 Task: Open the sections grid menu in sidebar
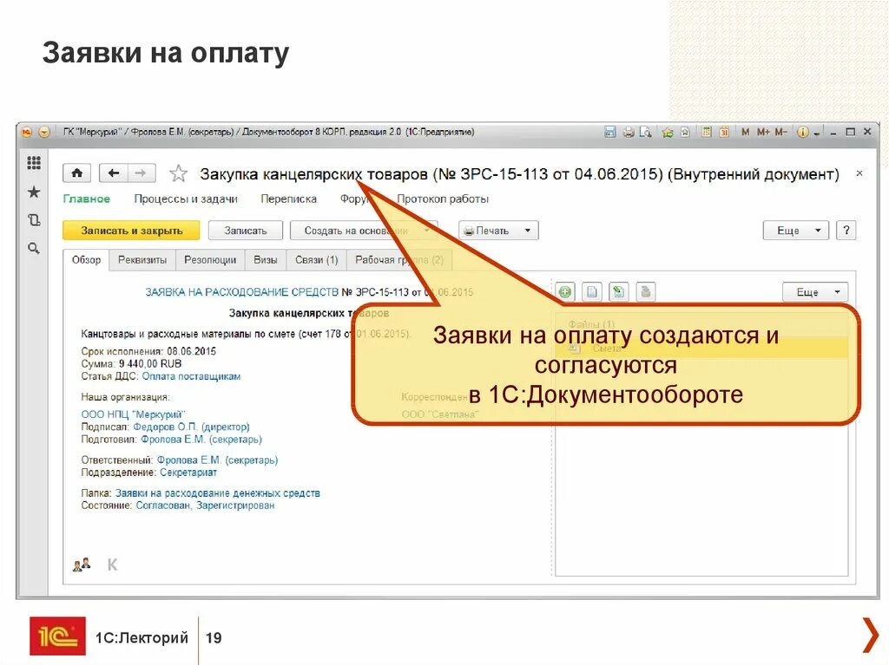(x=34, y=163)
